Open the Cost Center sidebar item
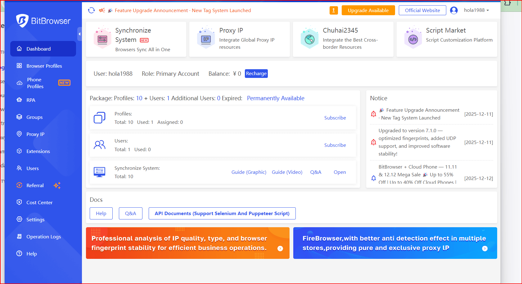 click(39, 202)
